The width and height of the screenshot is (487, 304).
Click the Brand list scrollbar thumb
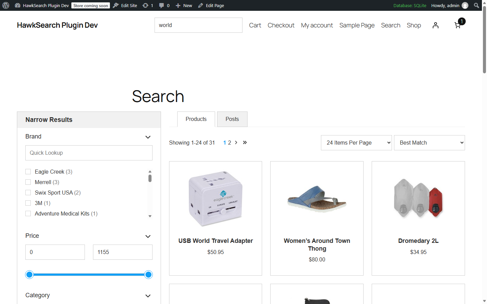tap(150, 178)
